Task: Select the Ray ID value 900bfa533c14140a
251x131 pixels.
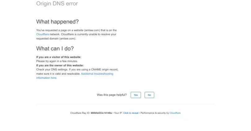Action: (x=101, y=113)
